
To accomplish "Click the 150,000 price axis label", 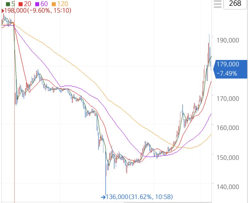I will [227, 157].
